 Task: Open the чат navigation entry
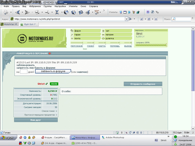pyautogui.click(x=117, y=31)
